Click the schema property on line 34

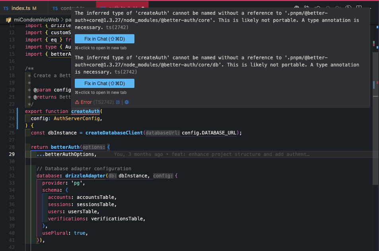[x=51, y=190]
